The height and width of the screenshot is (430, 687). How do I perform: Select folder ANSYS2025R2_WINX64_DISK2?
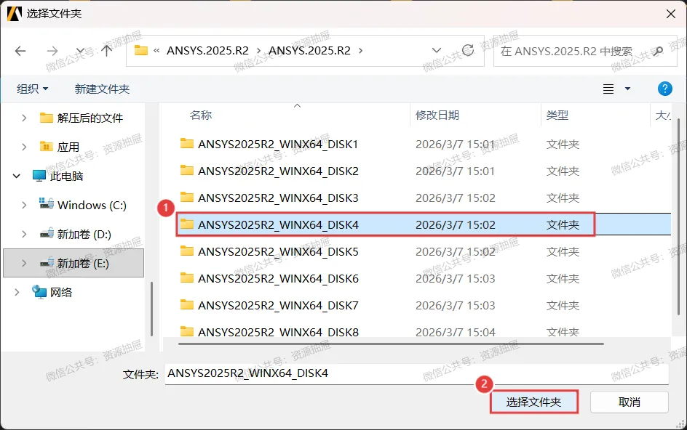[278, 171]
